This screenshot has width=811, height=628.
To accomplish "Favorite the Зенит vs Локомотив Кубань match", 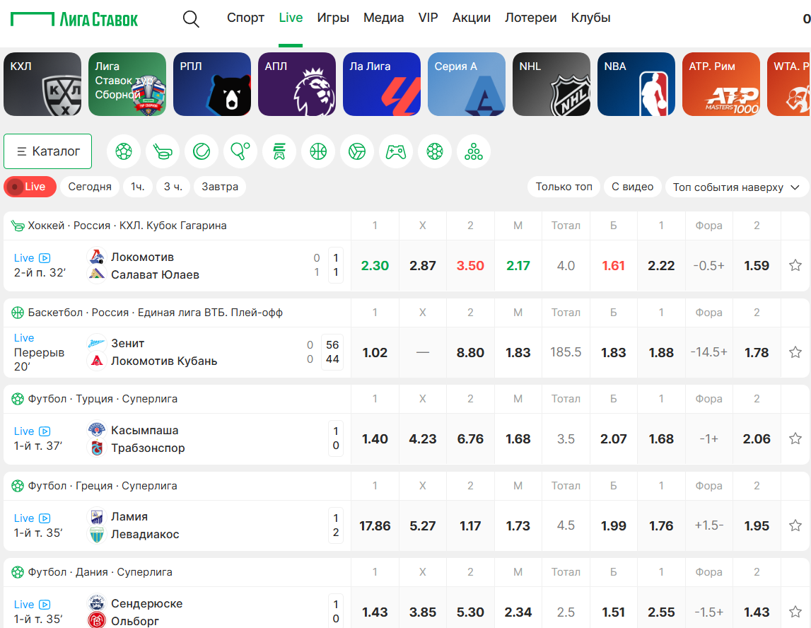I will coord(795,352).
